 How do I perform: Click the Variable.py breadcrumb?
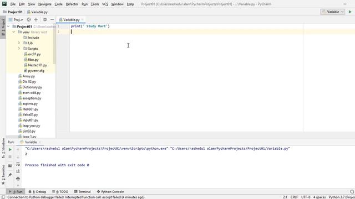click(37, 12)
